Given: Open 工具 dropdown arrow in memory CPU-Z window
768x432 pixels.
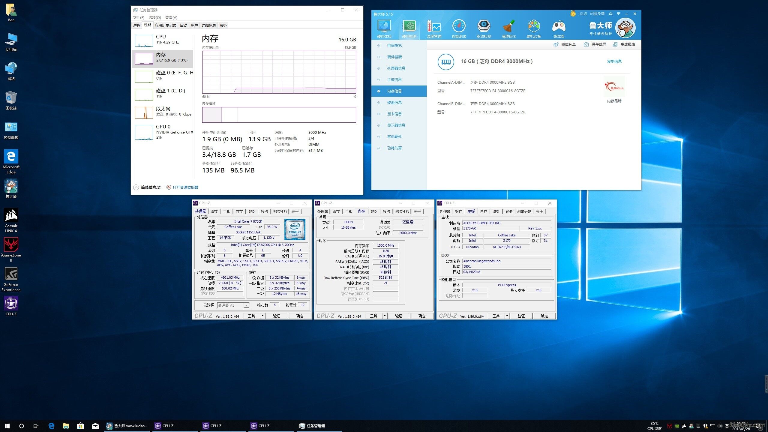Looking at the screenshot, I should [x=385, y=316].
